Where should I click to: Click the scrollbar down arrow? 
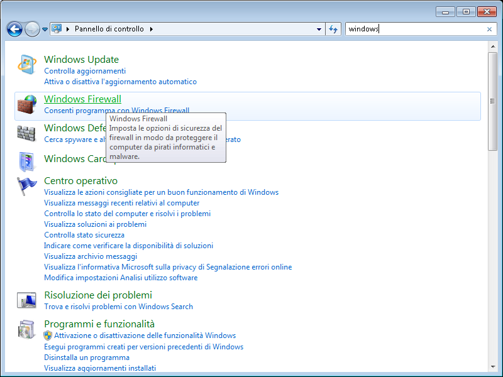[492, 367]
